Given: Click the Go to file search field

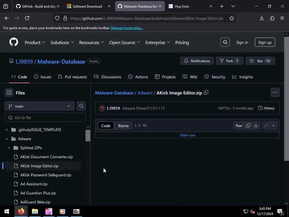Looking at the screenshot, I should click(x=45, y=118).
